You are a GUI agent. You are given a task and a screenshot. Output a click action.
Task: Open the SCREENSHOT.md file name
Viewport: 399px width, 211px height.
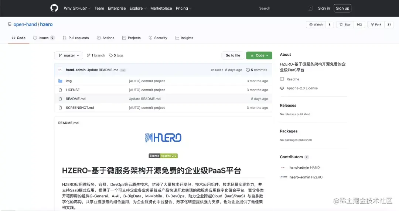(x=80, y=108)
